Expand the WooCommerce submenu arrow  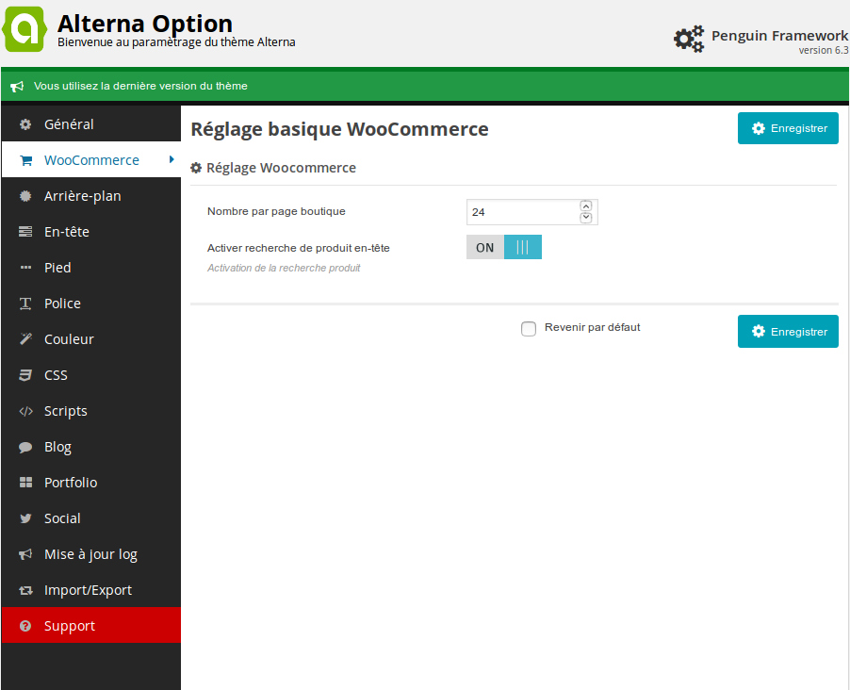click(172, 160)
